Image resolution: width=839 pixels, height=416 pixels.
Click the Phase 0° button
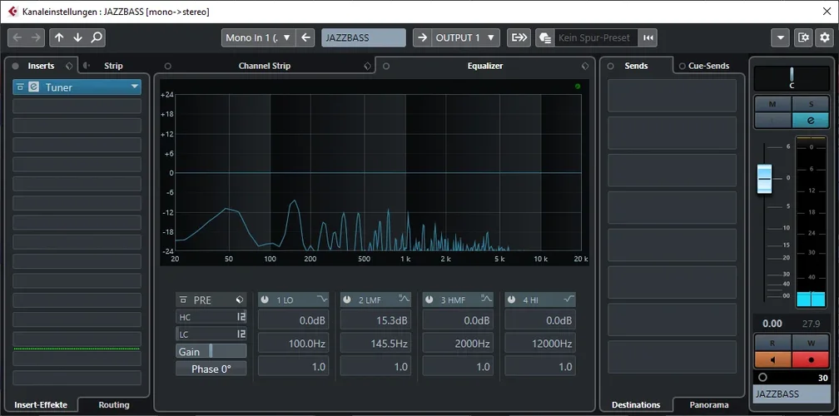(x=211, y=369)
